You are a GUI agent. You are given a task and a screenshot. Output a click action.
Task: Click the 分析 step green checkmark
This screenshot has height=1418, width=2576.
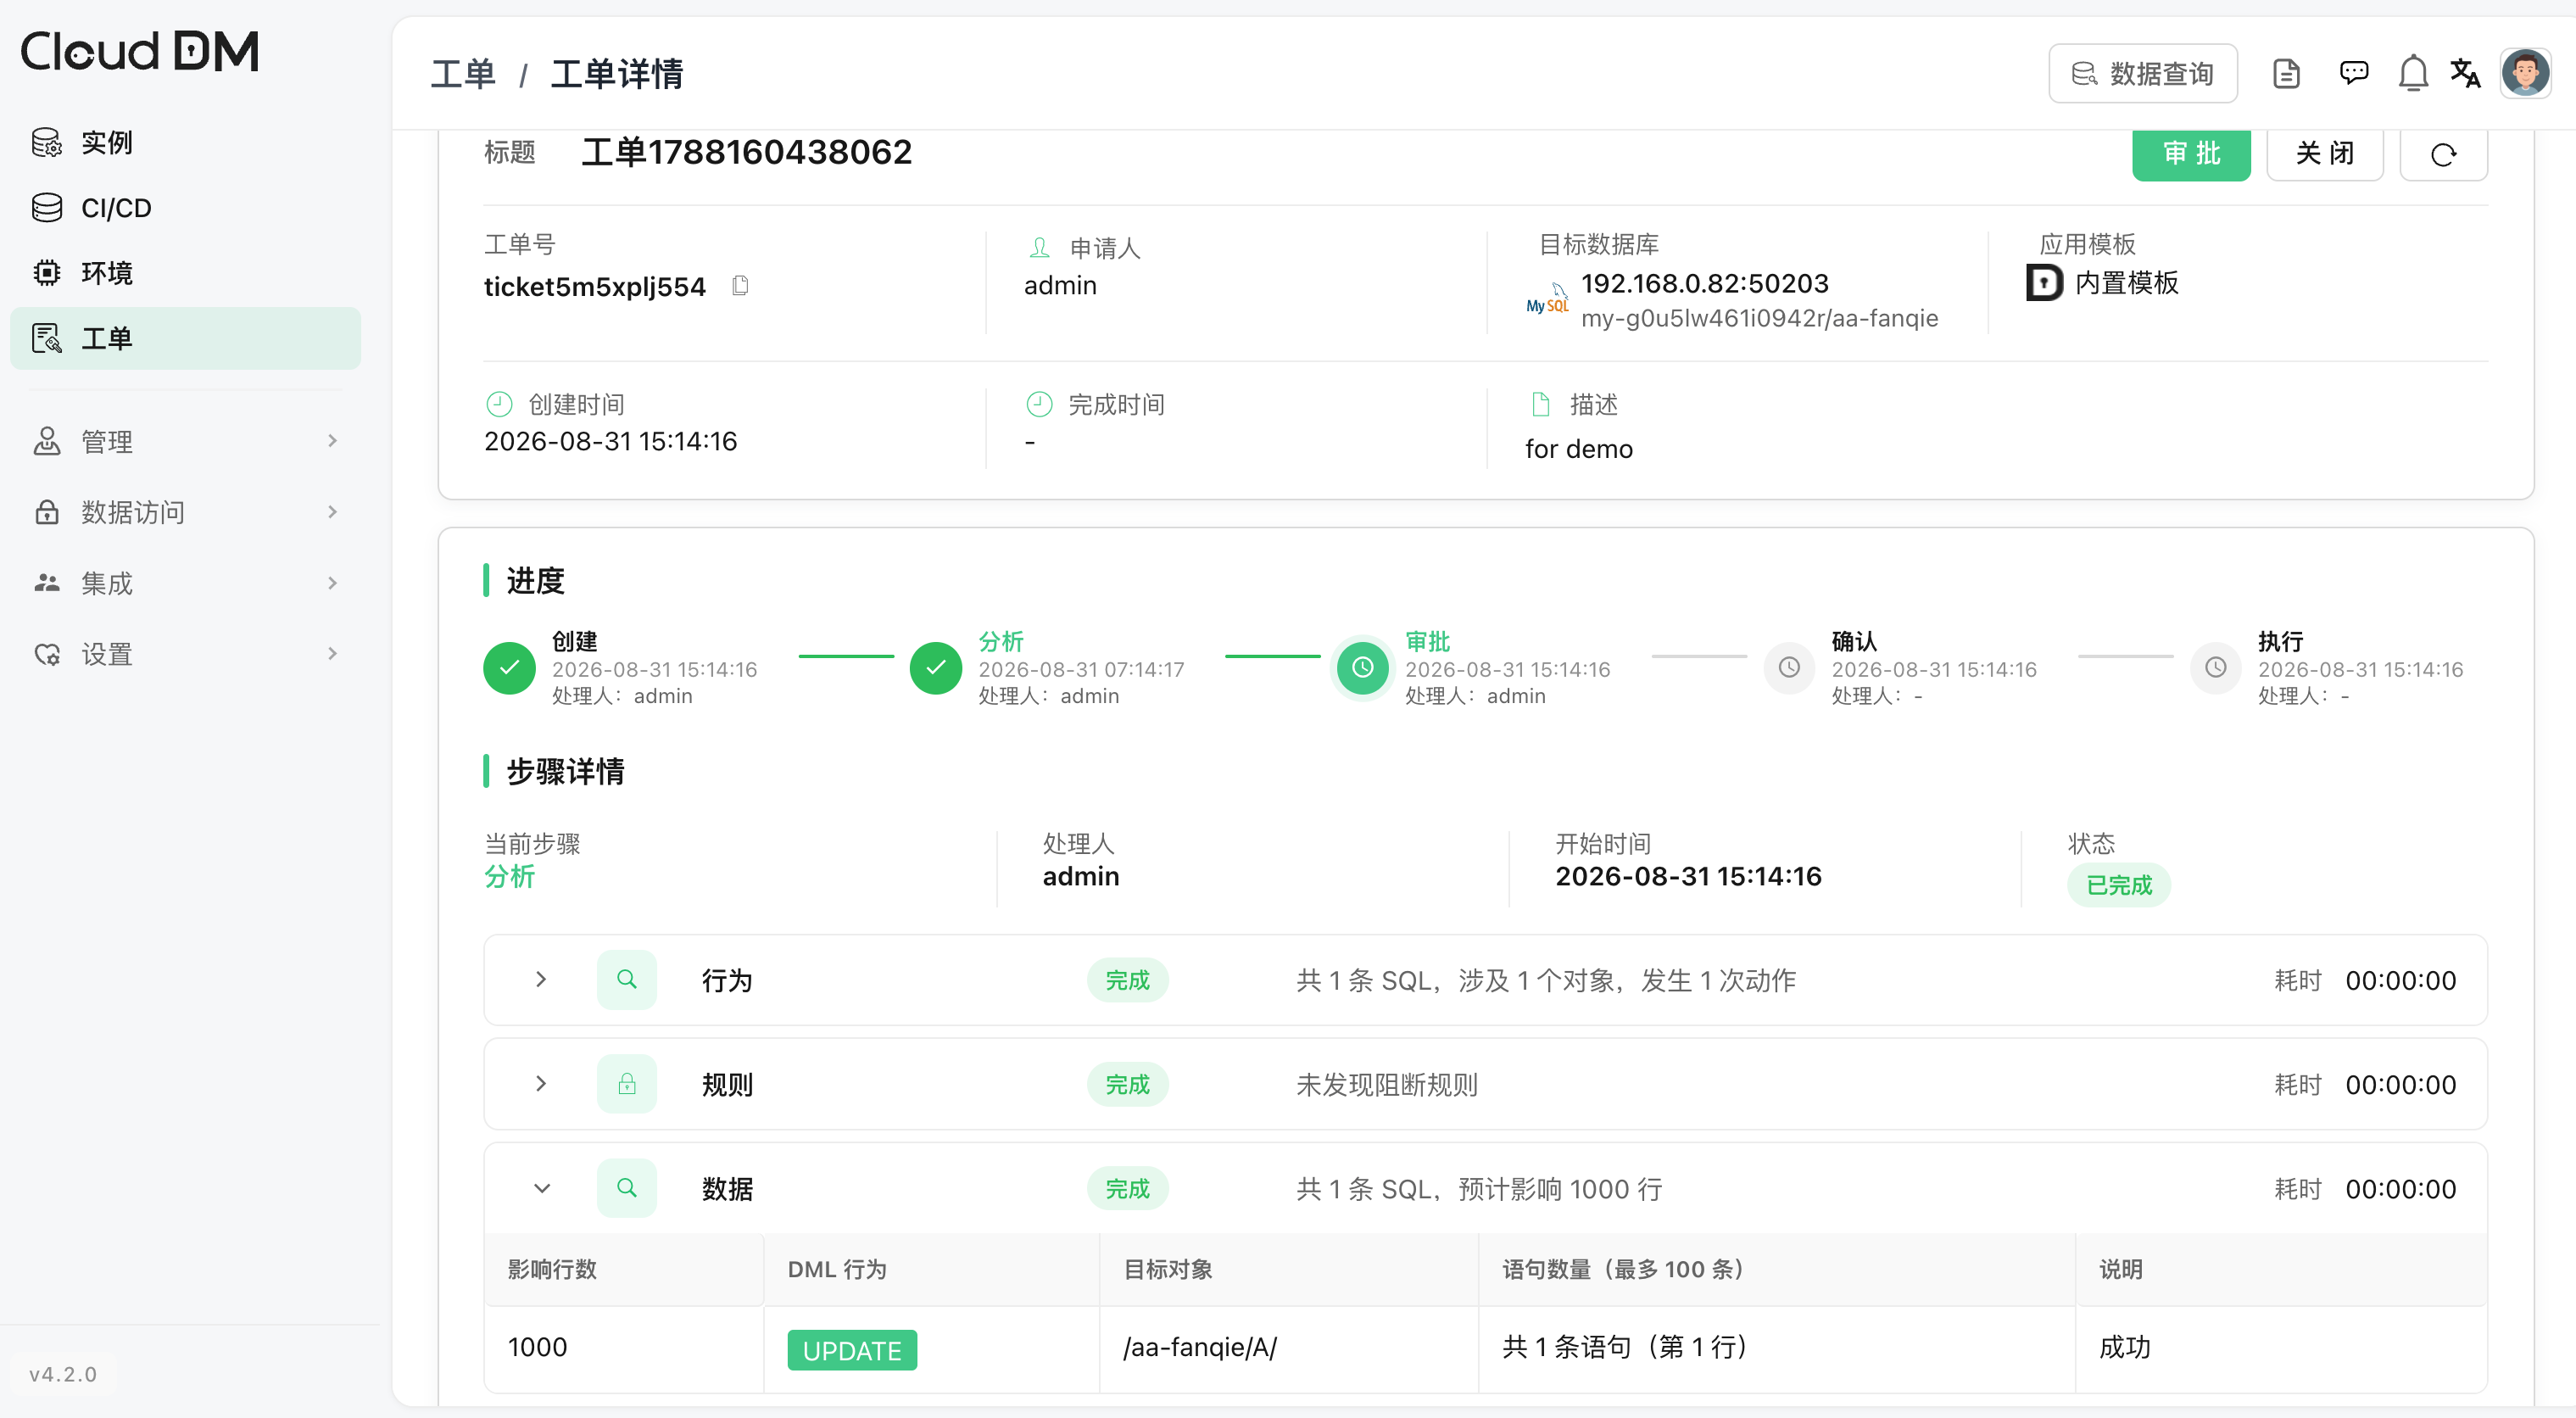pos(936,668)
